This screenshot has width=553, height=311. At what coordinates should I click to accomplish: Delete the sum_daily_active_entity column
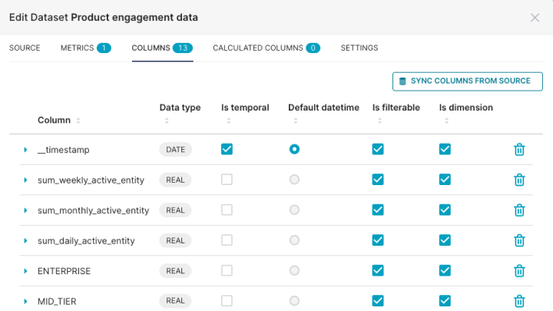coord(519,240)
